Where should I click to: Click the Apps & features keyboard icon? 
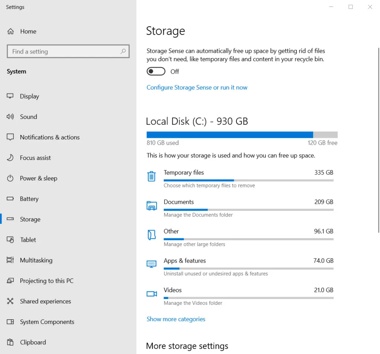pyautogui.click(x=151, y=264)
